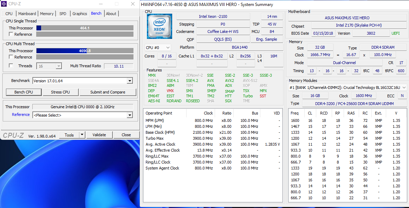Click the CPU-Z app icon in title bar
409x208 pixels.
coord(4,4)
